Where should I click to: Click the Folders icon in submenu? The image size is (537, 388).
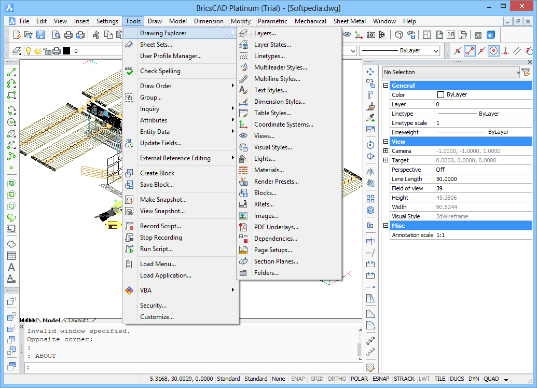pos(243,273)
